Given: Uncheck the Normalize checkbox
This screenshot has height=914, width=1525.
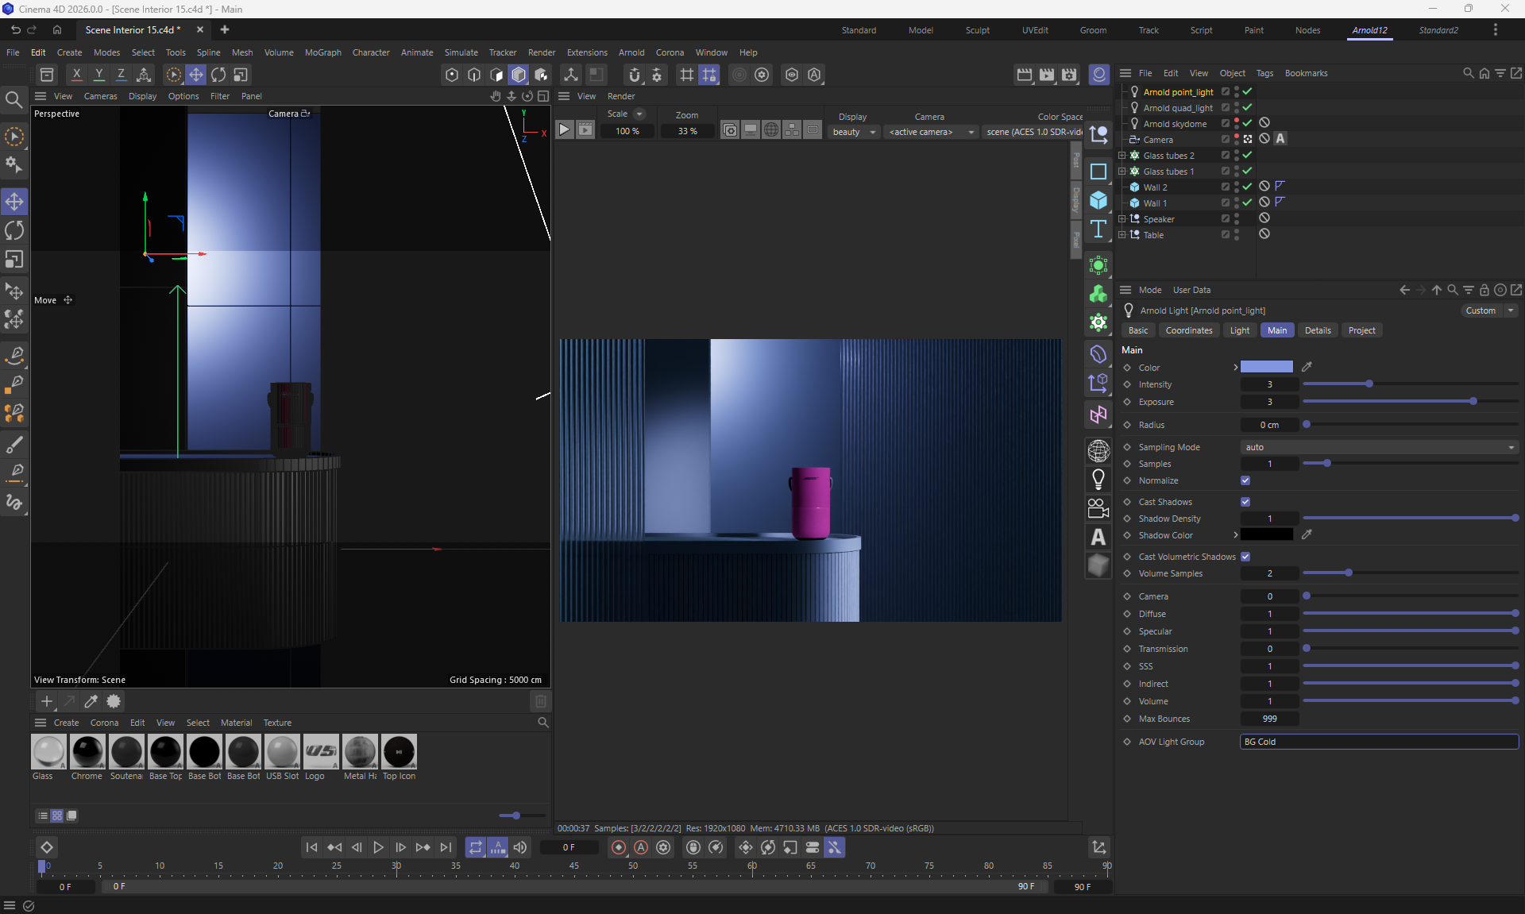Looking at the screenshot, I should click(x=1245, y=480).
